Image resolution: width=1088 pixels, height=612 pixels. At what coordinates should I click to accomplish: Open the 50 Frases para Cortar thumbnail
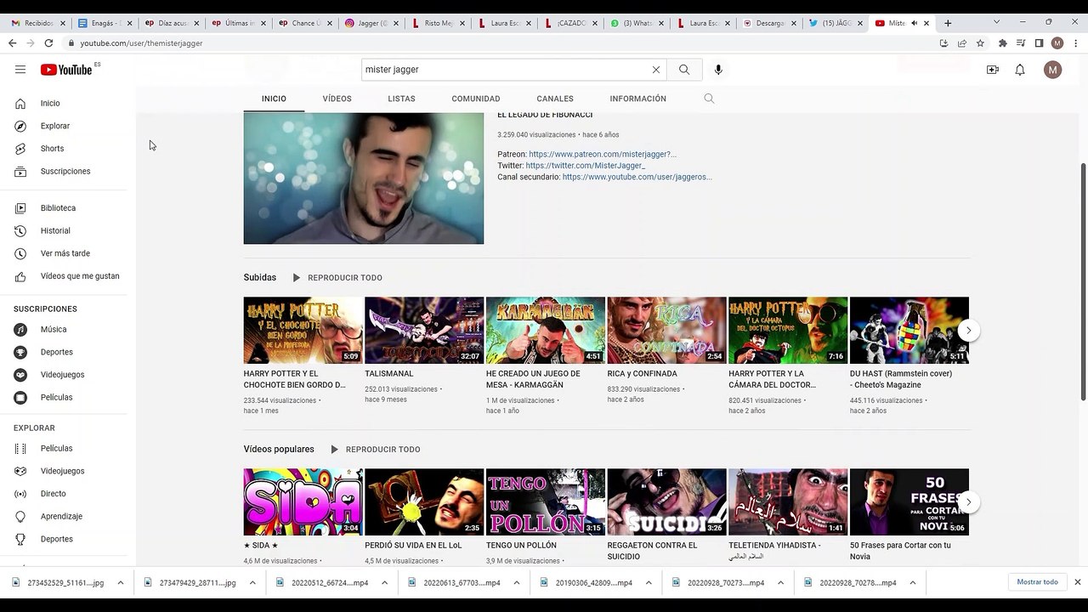909,502
